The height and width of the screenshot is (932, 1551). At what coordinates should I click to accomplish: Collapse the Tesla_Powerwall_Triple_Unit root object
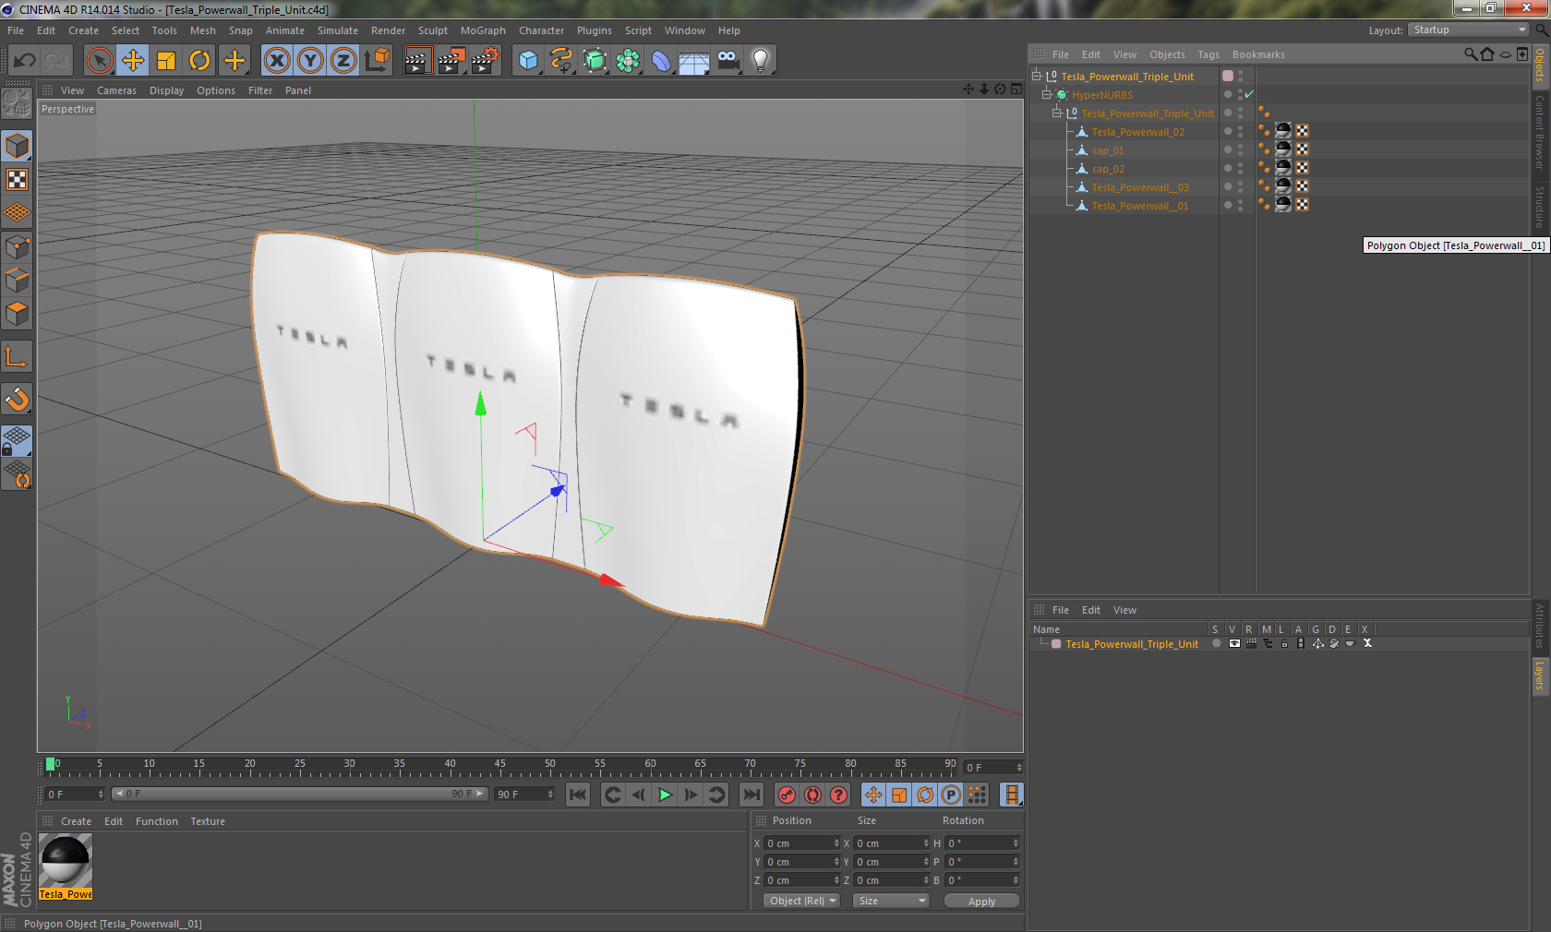1037,77
